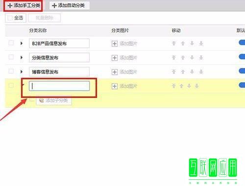Check the box for 博客信息发布 row

click(11, 71)
